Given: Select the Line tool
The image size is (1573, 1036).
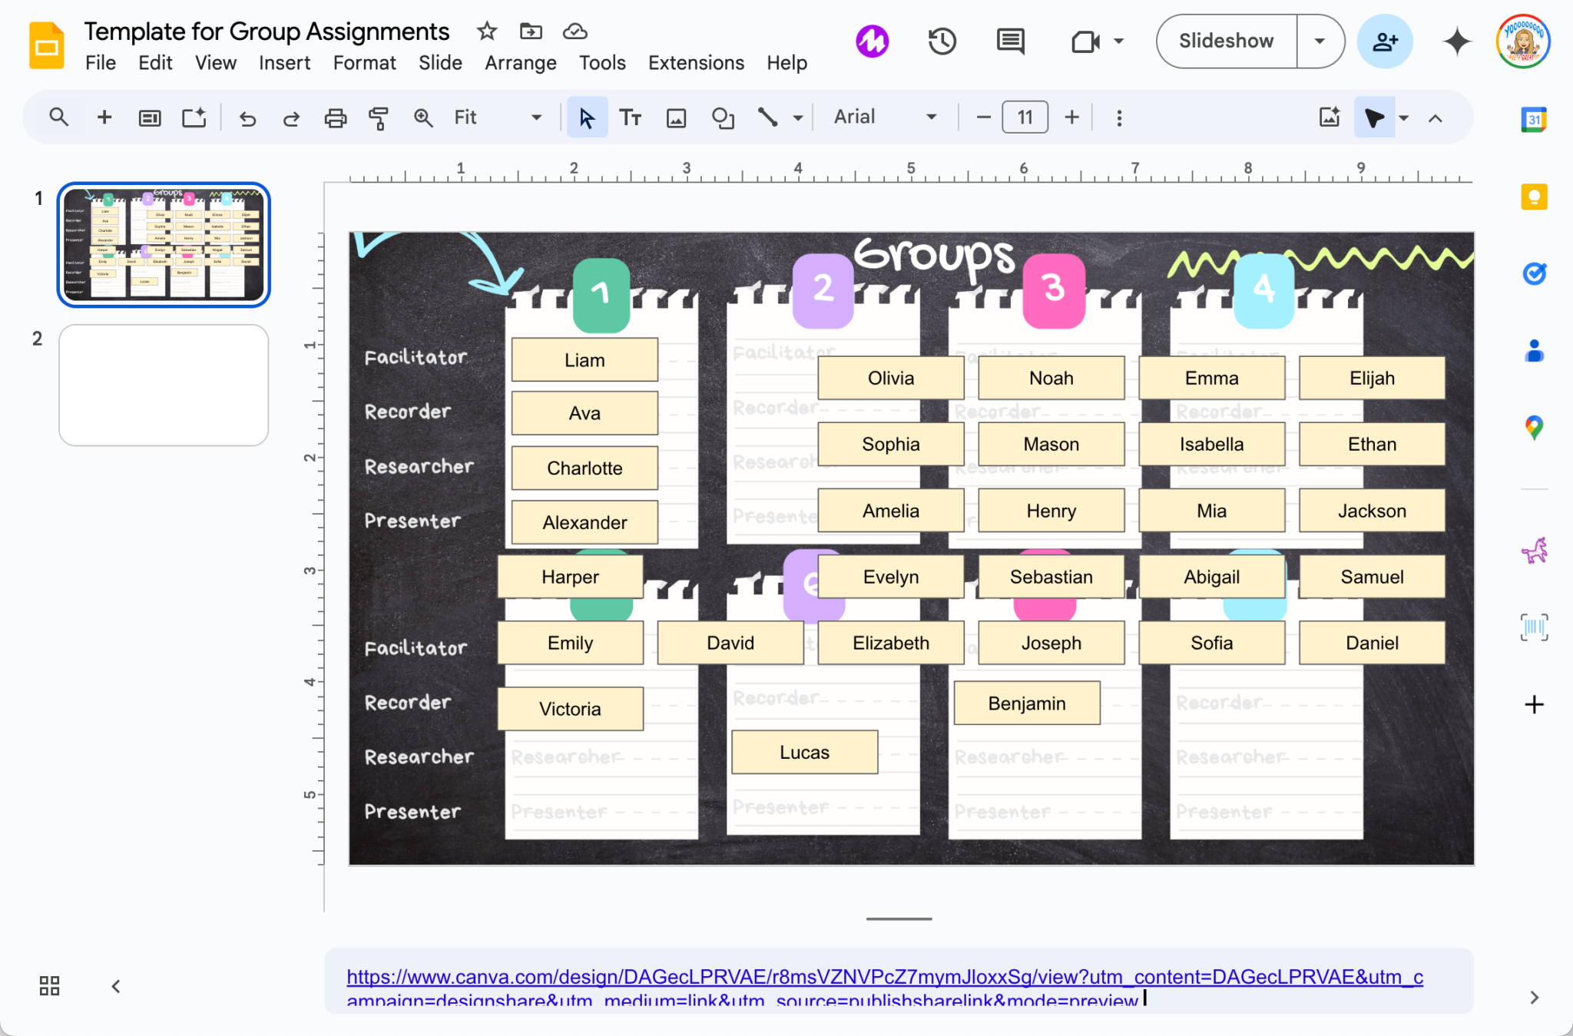Looking at the screenshot, I should coord(767,118).
